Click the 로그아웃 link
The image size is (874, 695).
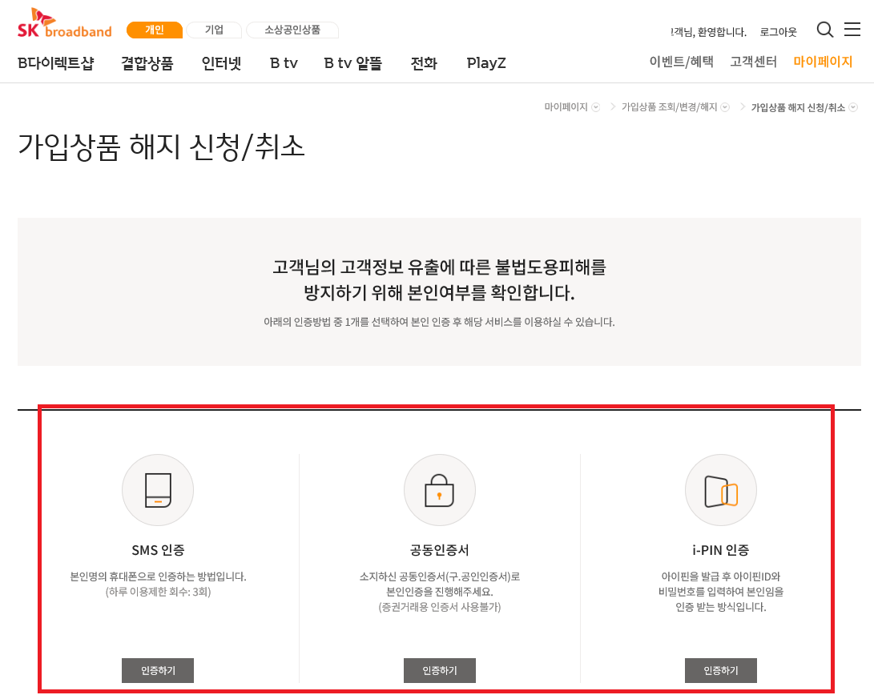pyautogui.click(x=778, y=32)
